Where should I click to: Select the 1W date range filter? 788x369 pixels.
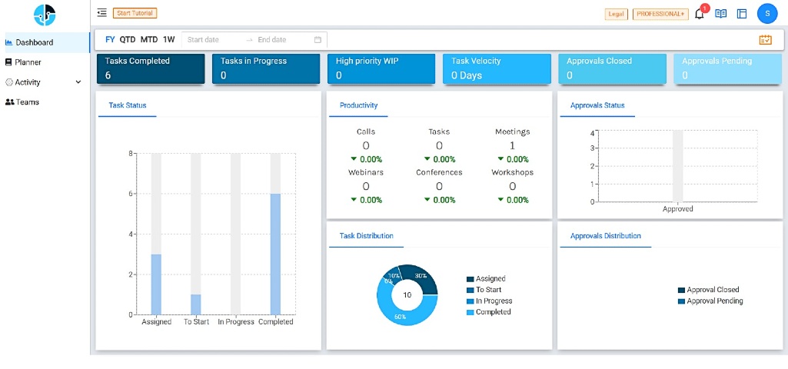(169, 40)
